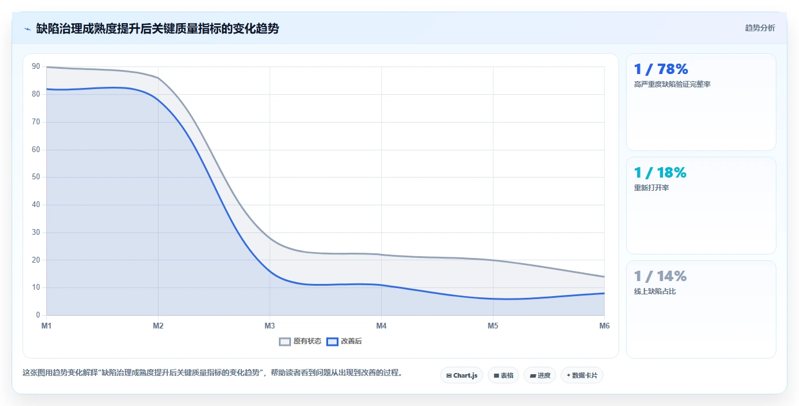Viewport: 799px width, 406px height.
Task: Click the M2 axis label
Action: point(158,326)
